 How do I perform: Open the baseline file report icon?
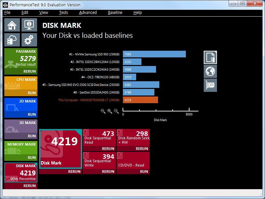[x=210, y=57]
